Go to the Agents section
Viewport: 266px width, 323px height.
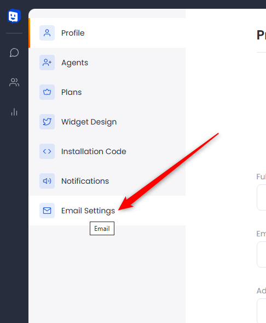(x=107, y=63)
